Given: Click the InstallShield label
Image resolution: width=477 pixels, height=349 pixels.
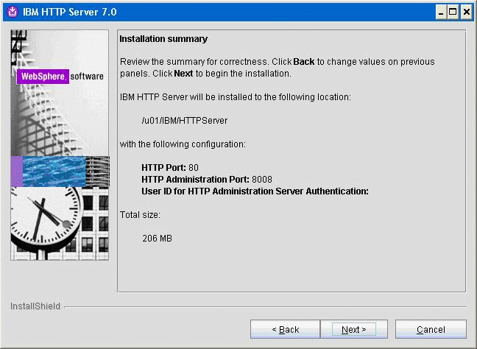Looking at the screenshot, I should click(x=35, y=306).
